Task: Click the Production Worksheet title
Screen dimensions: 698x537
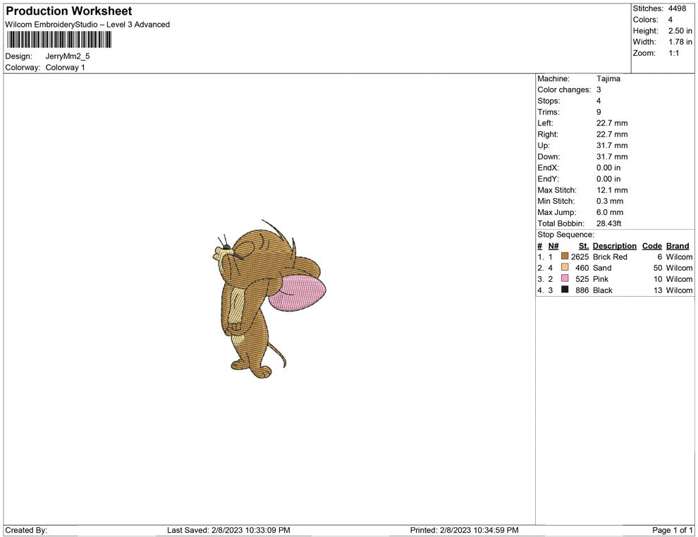Action: pos(69,11)
